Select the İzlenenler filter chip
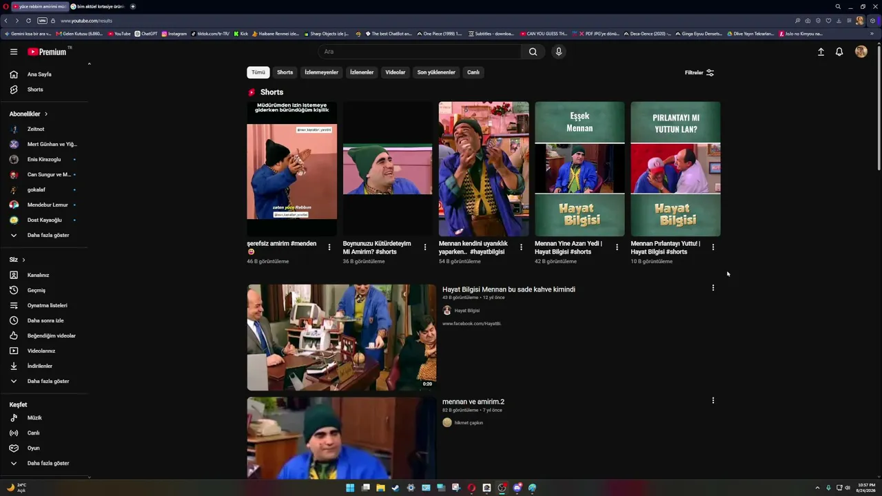Viewport: 882px width, 496px height. tap(362, 72)
